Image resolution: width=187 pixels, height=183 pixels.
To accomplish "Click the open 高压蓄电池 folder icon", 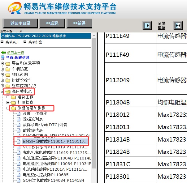I will 8,91.
